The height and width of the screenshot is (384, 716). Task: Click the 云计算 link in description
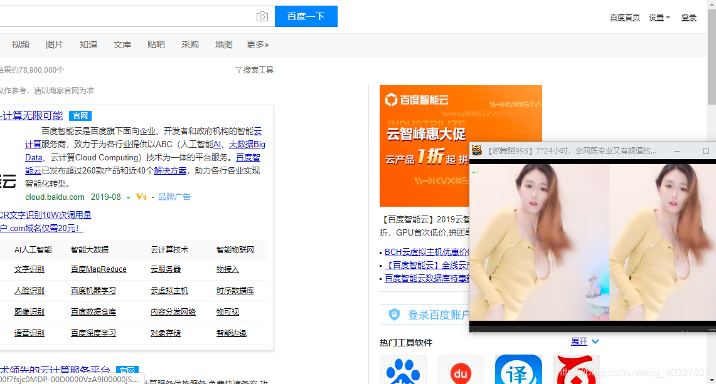(33, 144)
